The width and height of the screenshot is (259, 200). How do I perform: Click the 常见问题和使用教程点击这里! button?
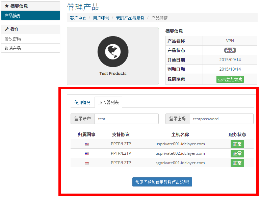click(x=162, y=182)
